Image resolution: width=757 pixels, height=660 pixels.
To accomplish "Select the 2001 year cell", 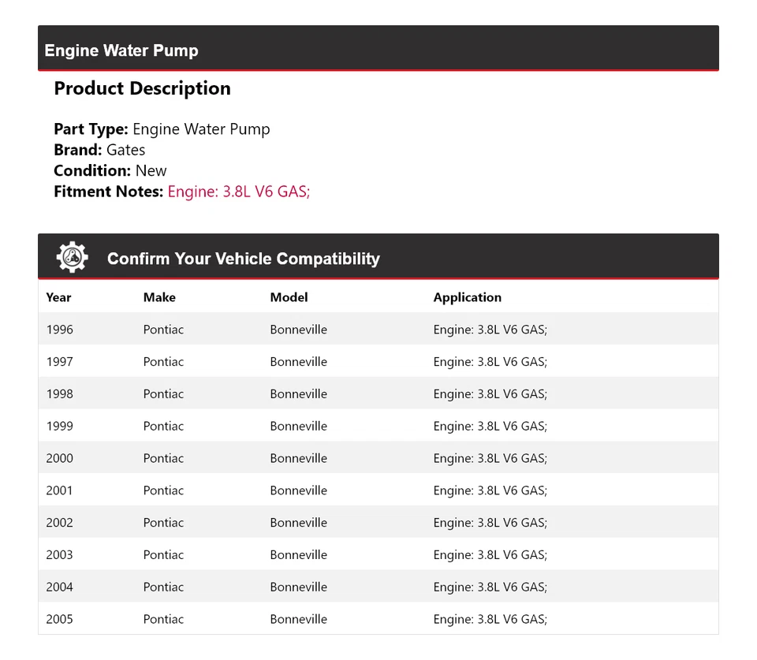I will (x=60, y=490).
